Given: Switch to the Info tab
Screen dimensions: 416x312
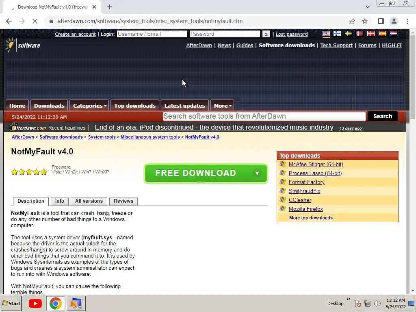Looking at the screenshot, I should click(x=60, y=201).
